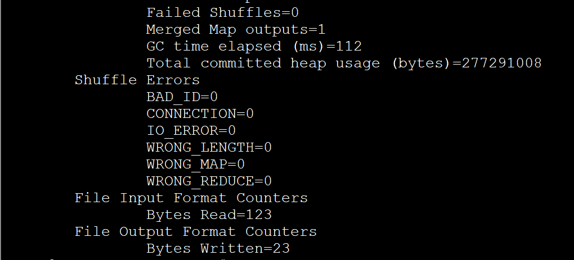This screenshot has height=260, width=574.
Task: Click the Merged Map outputs=1 line
Action: pos(236,30)
